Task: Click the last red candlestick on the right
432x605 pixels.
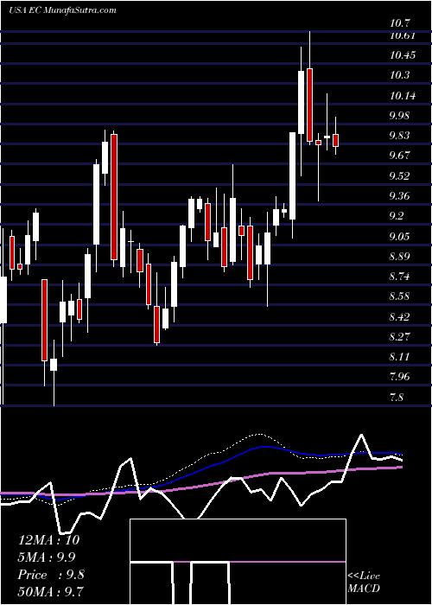Action: pyautogui.click(x=336, y=140)
